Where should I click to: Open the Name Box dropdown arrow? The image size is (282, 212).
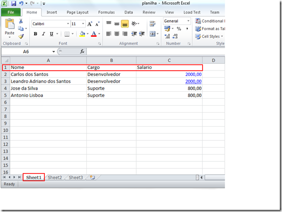53,52
